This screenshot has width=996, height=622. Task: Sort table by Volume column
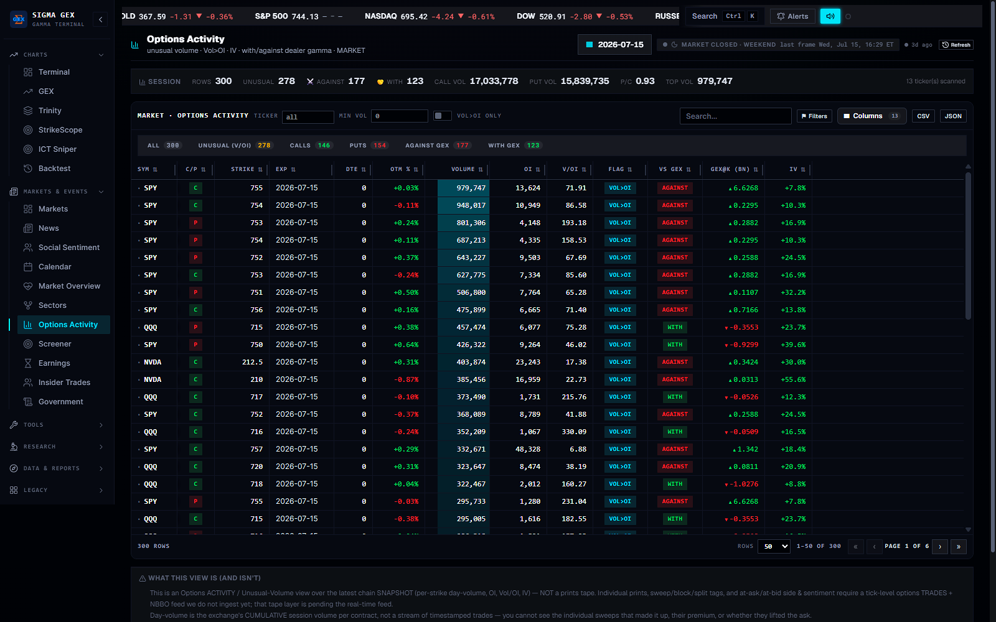pos(466,169)
